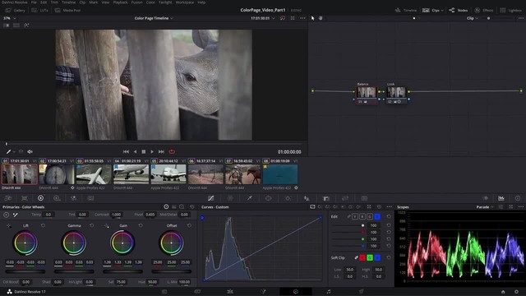Toggle the LUTs panel

pos(40,11)
